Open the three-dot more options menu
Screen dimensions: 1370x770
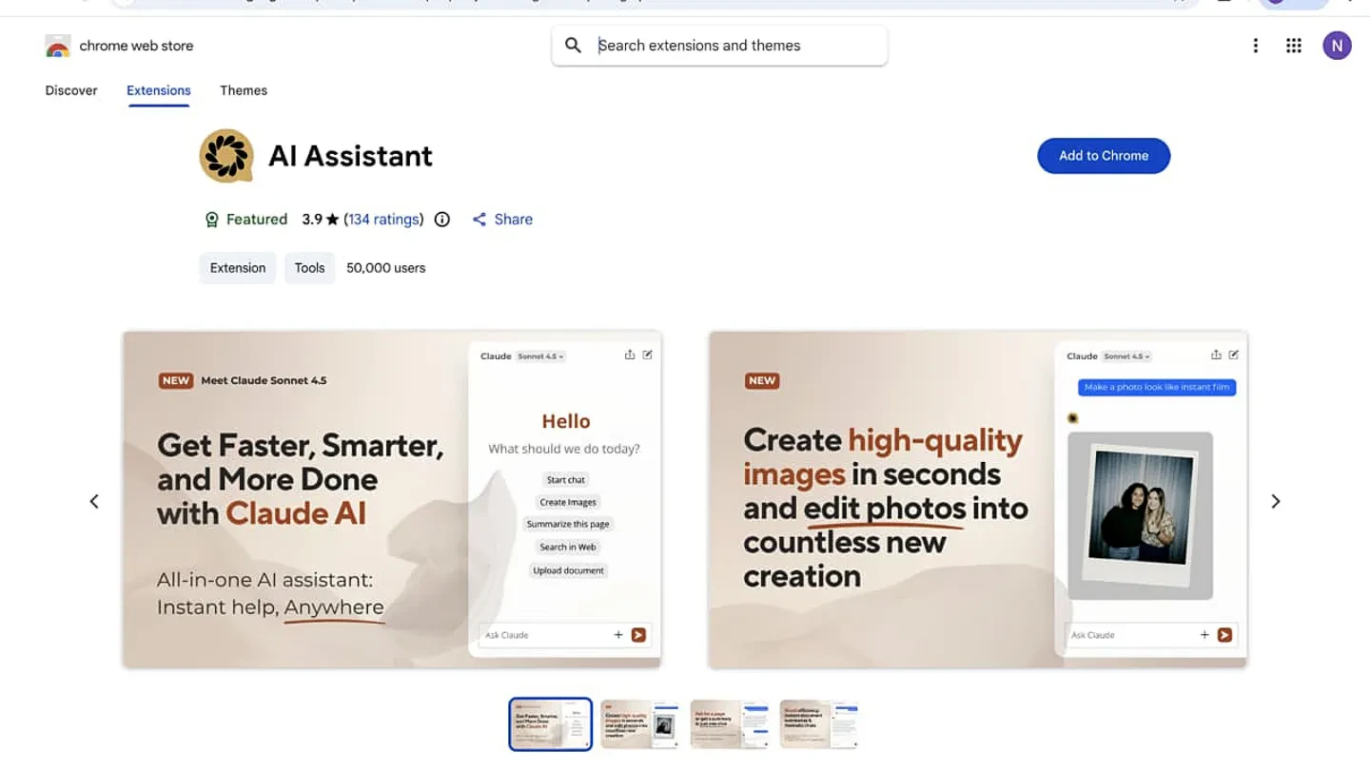[x=1255, y=46]
